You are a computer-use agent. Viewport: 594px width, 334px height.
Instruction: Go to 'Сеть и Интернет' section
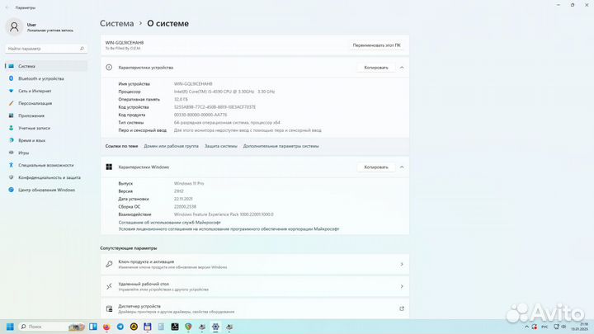[x=46, y=91]
